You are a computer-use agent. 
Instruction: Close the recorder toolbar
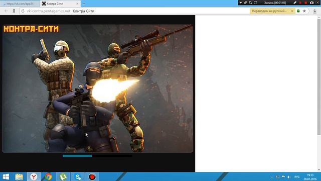[318, 3]
